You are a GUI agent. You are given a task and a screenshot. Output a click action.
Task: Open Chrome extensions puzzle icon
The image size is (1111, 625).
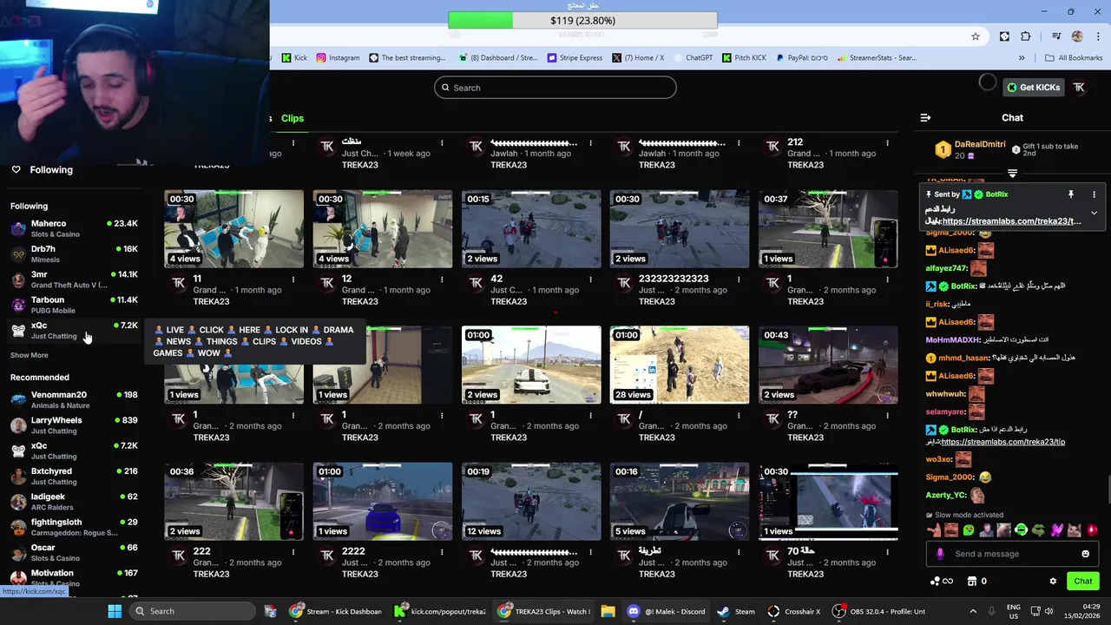pos(1026,36)
